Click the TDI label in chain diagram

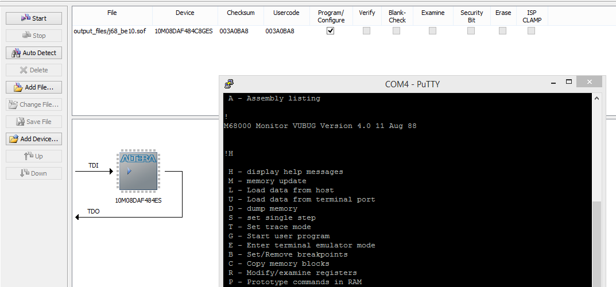93,165
